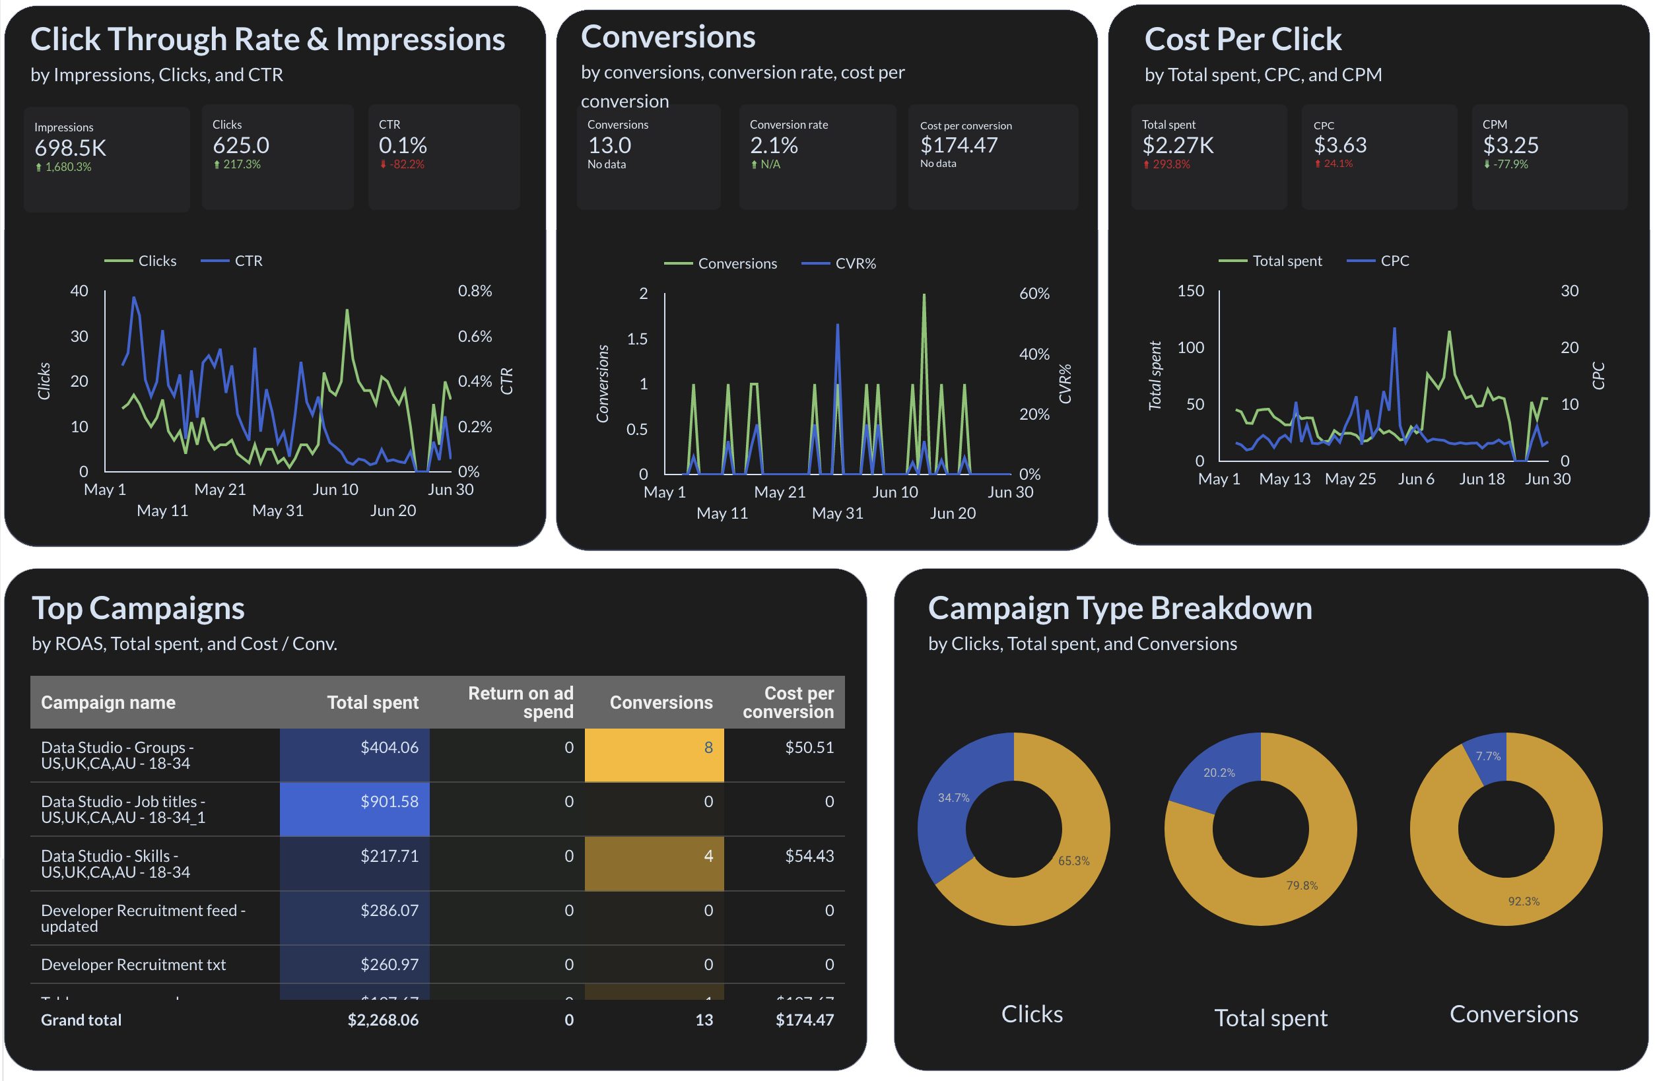Click the Cost per conversion $174.47 scorecard

(x=993, y=157)
